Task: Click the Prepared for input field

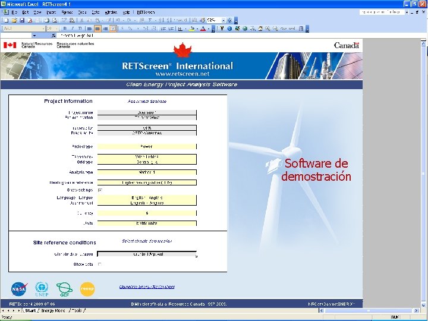Action: (147, 128)
